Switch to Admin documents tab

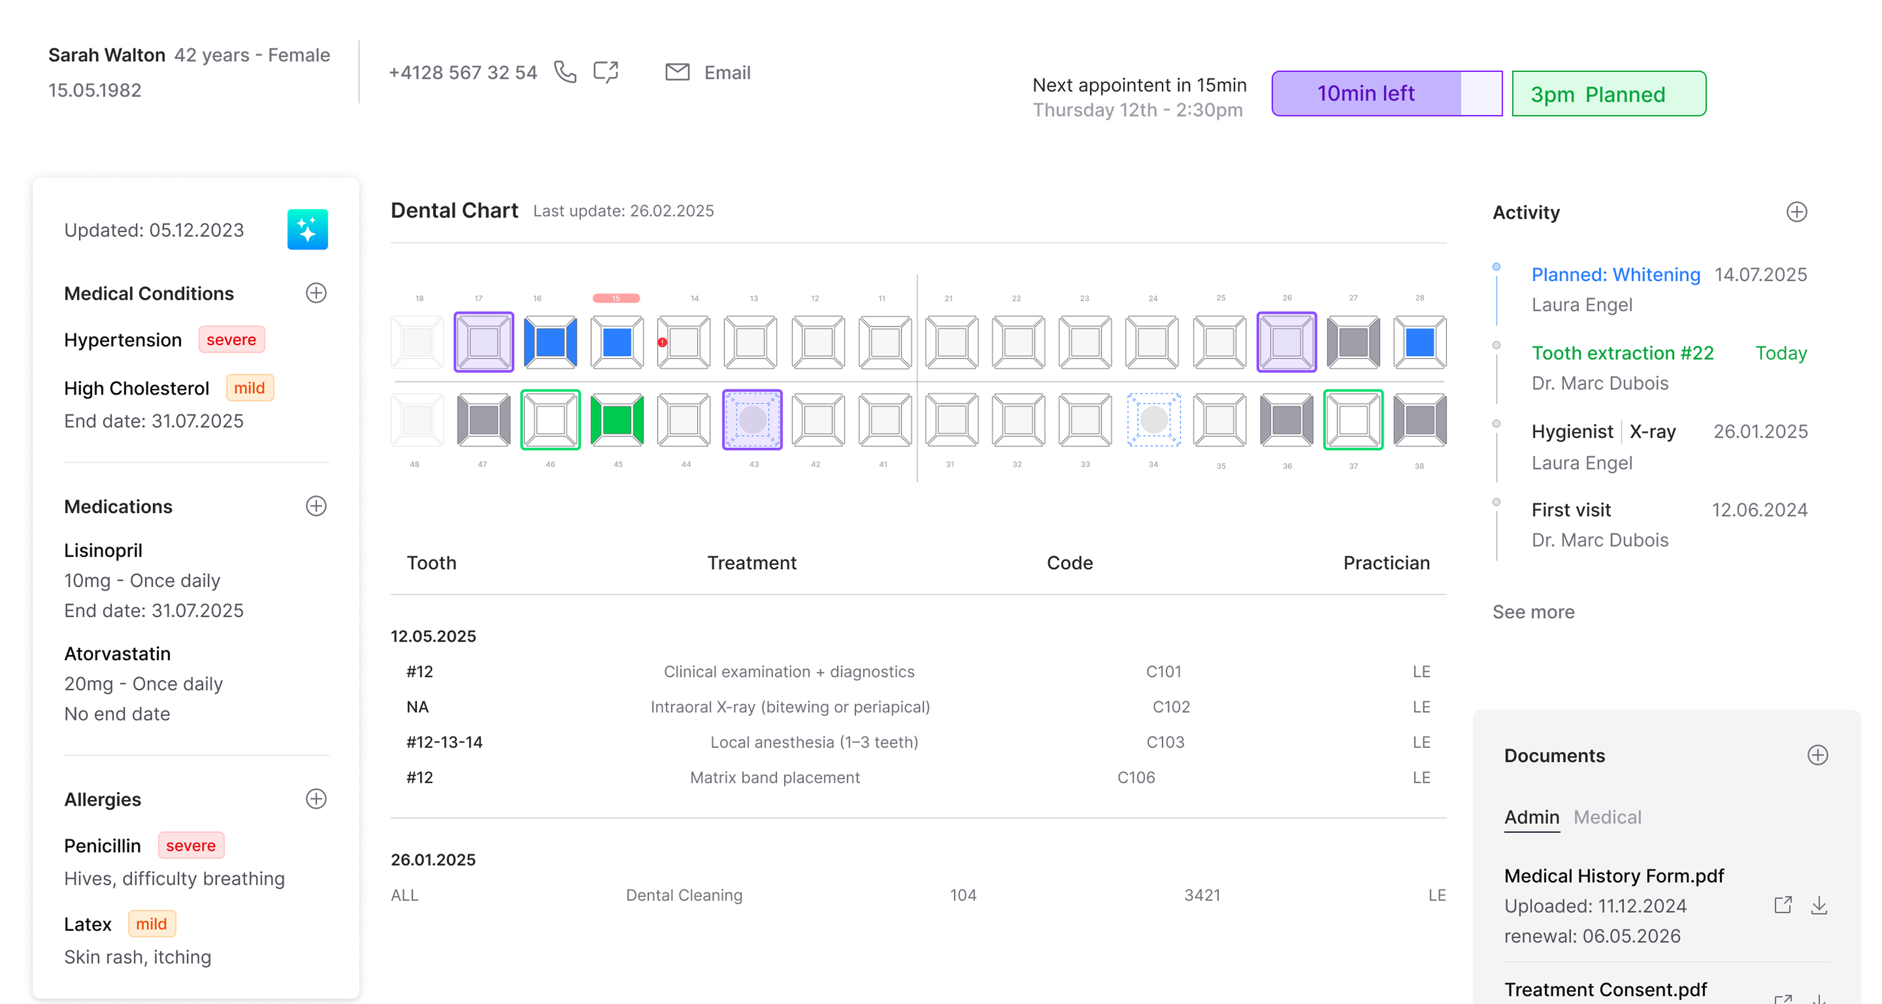[x=1531, y=817]
